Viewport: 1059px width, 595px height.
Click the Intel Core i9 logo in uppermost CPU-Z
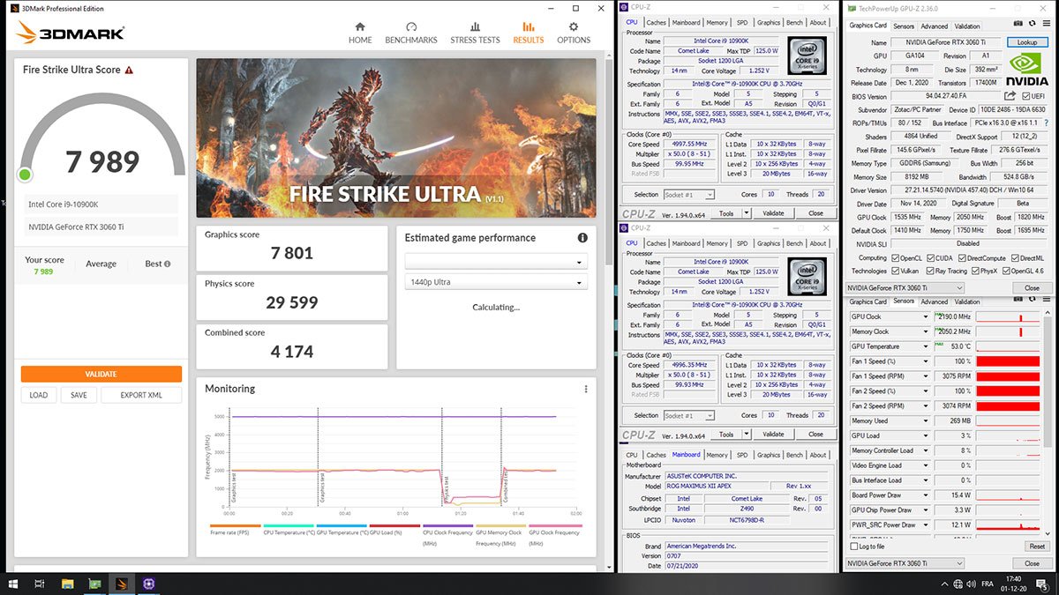pyautogui.click(x=807, y=55)
